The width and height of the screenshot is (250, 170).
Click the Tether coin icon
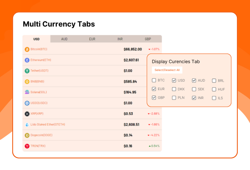pos(27,71)
